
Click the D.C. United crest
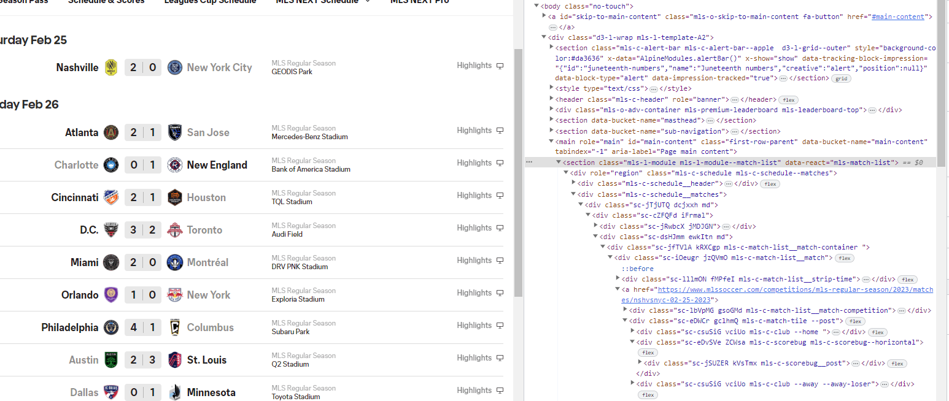pos(111,230)
